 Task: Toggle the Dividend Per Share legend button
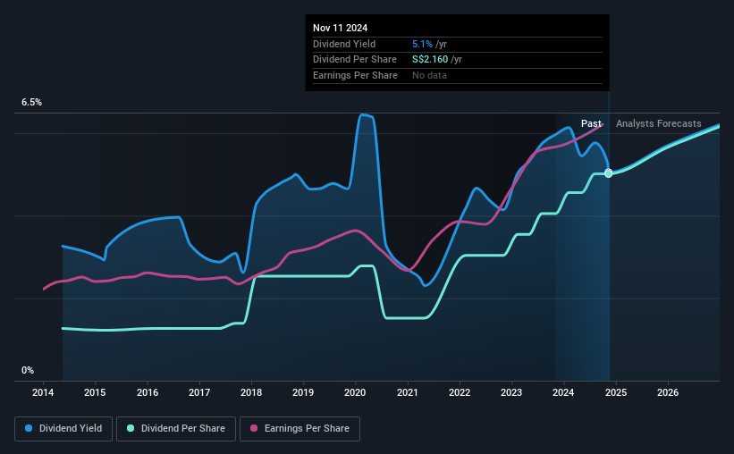(176, 429)
